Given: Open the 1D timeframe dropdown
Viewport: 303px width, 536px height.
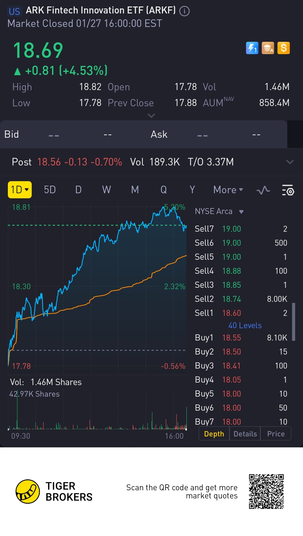Looking at the screenshot, I should click(x=20, y=190).
